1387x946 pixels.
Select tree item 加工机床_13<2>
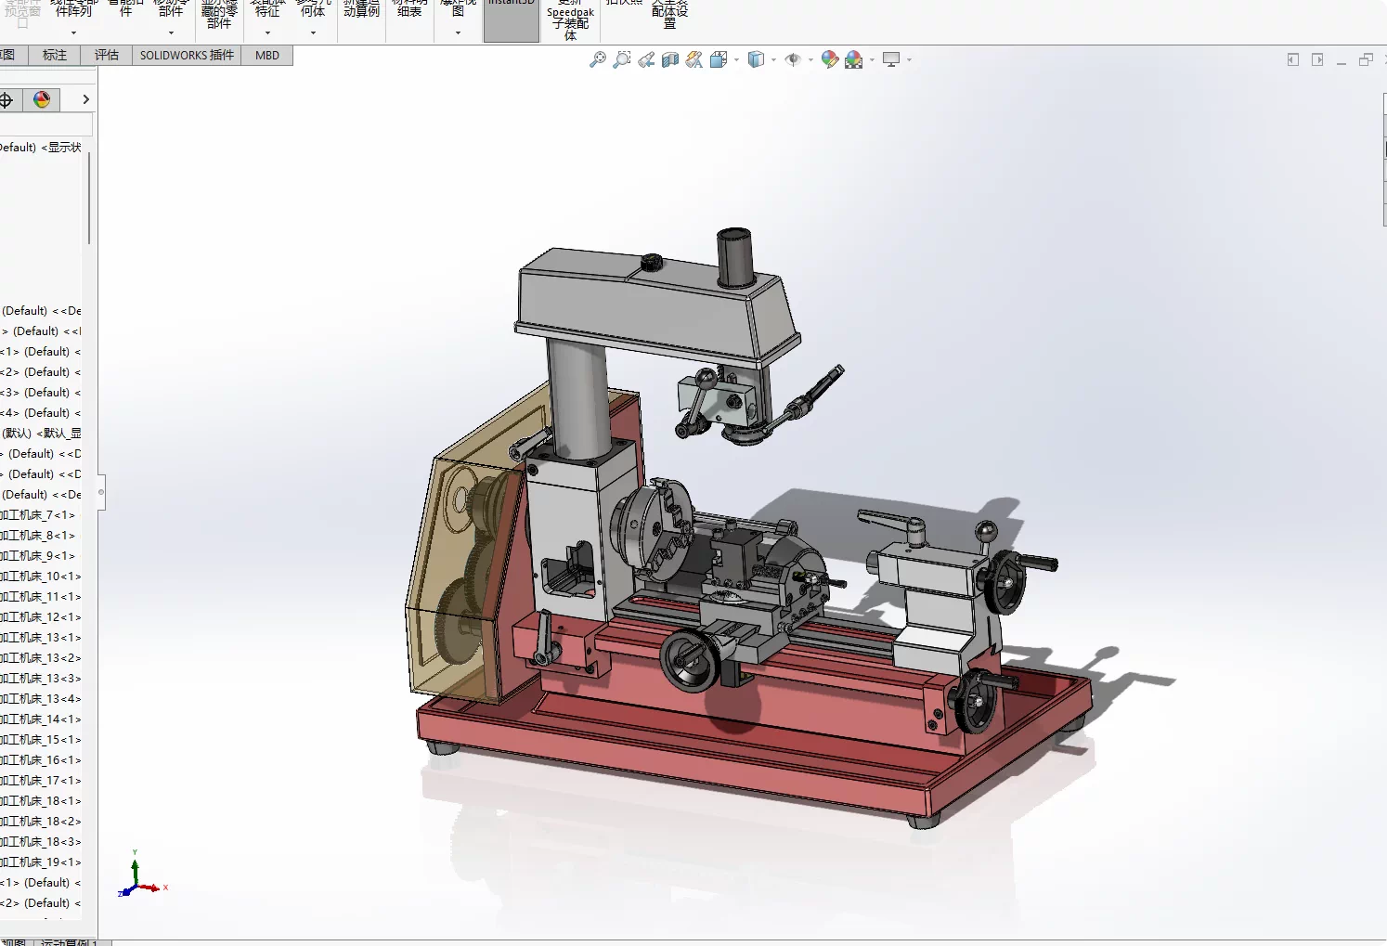tap(40, 658)
